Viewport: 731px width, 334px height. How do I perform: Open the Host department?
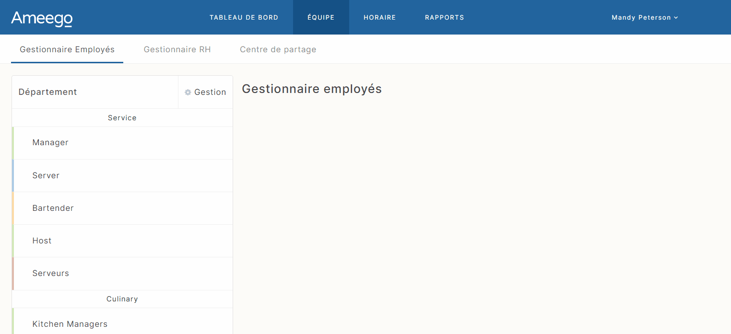pos(42,241)
